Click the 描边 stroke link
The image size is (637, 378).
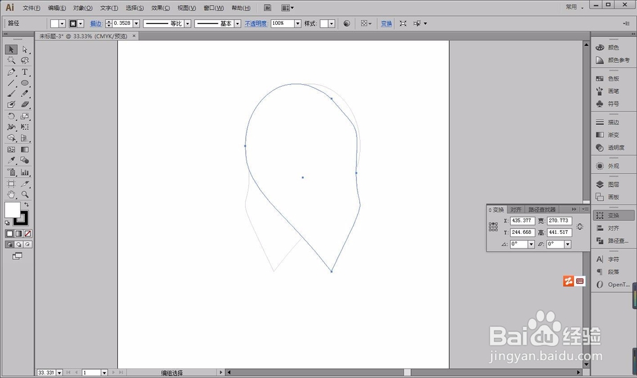tap(96, 24)
